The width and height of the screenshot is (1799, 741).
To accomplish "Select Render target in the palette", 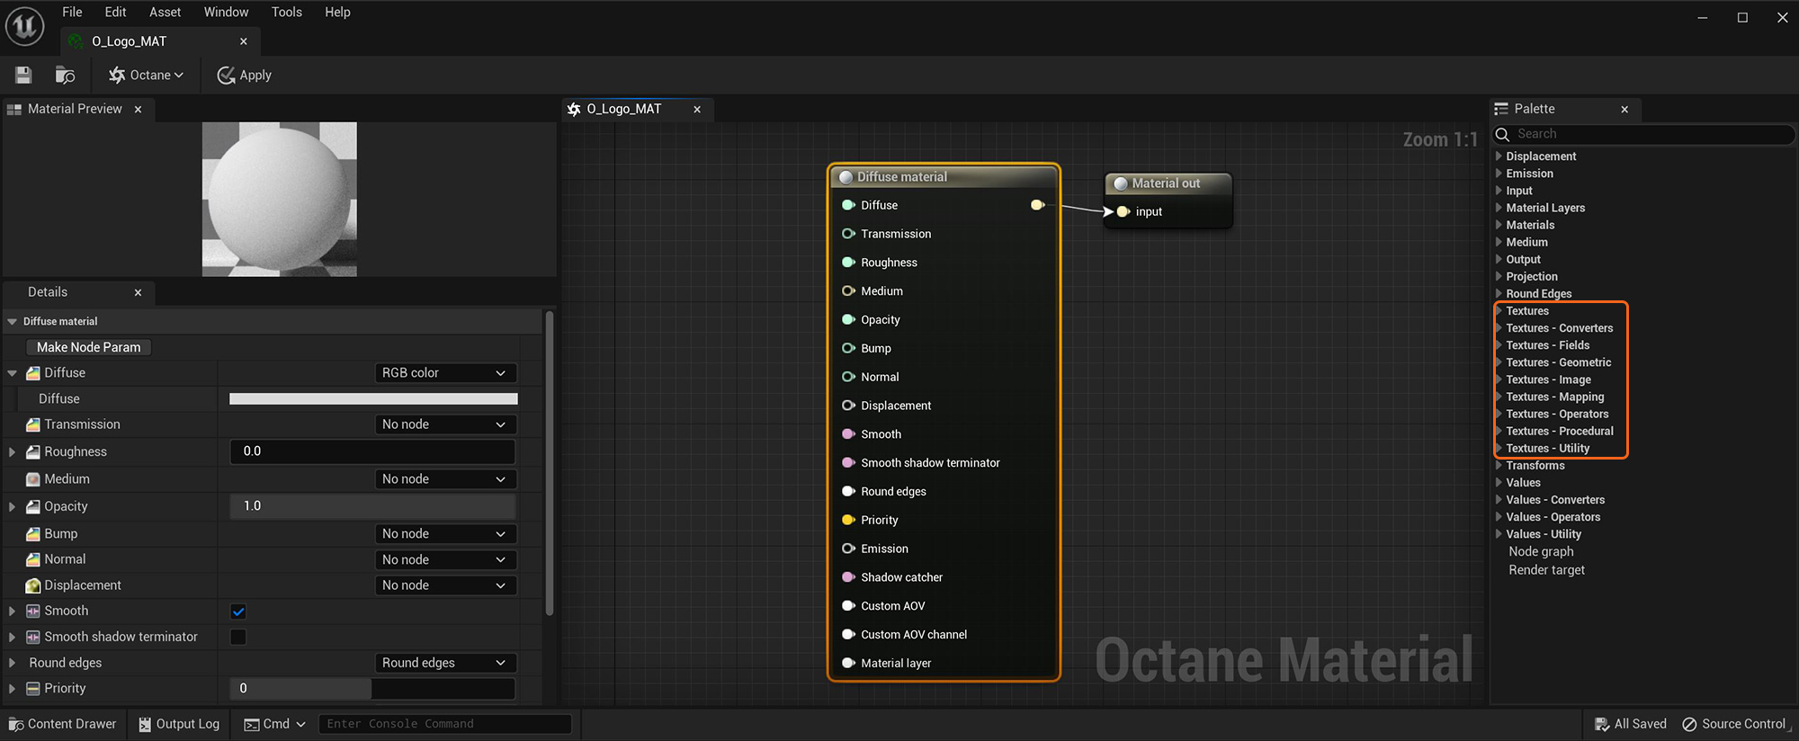I will click(1546, 570).
